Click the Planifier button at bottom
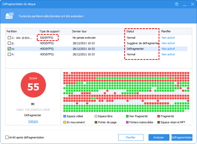Image resolution: width=197 pixels, height=144 pixels. 131,137
